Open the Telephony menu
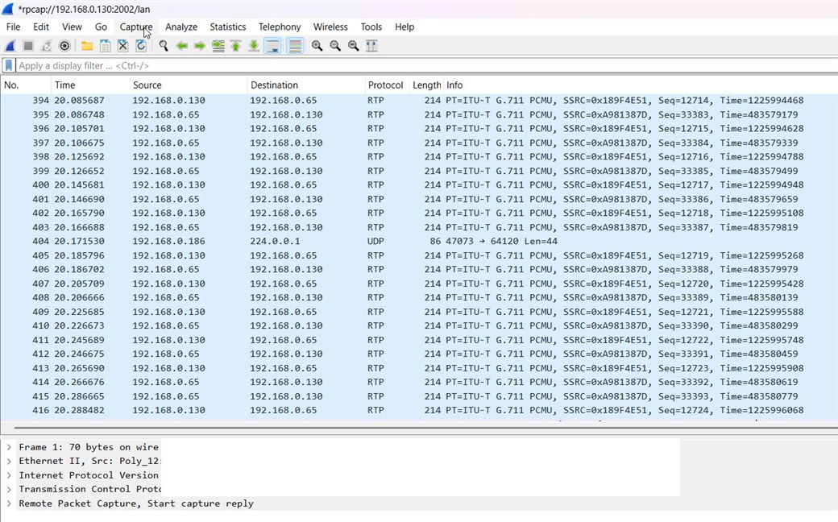Viewport: 838px width, 522px height. pos(280,27)
